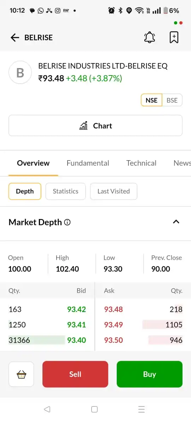Tap the WhatsApp notification icon in status bar

40,11
